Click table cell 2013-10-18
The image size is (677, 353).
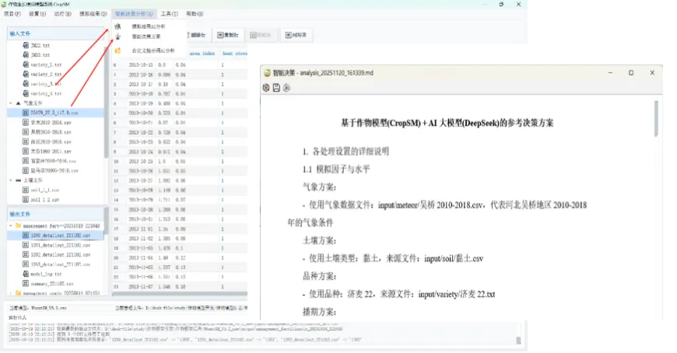[141, 93]
